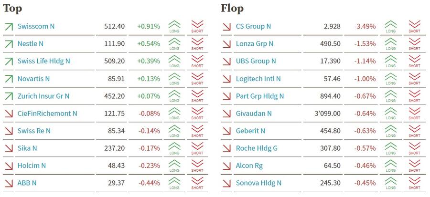This screenshot has width=430, height=197.
Task: Click the down-arrow trend icon beside Lonza Grp N
Action: point(226,44)
